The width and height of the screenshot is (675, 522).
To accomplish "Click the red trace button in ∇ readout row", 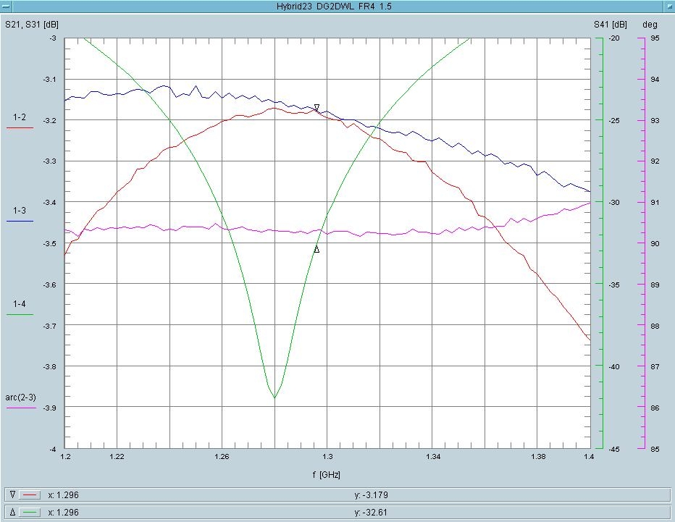I will coord(30,495).
